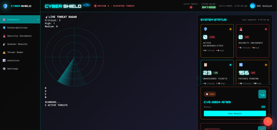
Task: Click the NEW status tag
Action: (263, 107)
